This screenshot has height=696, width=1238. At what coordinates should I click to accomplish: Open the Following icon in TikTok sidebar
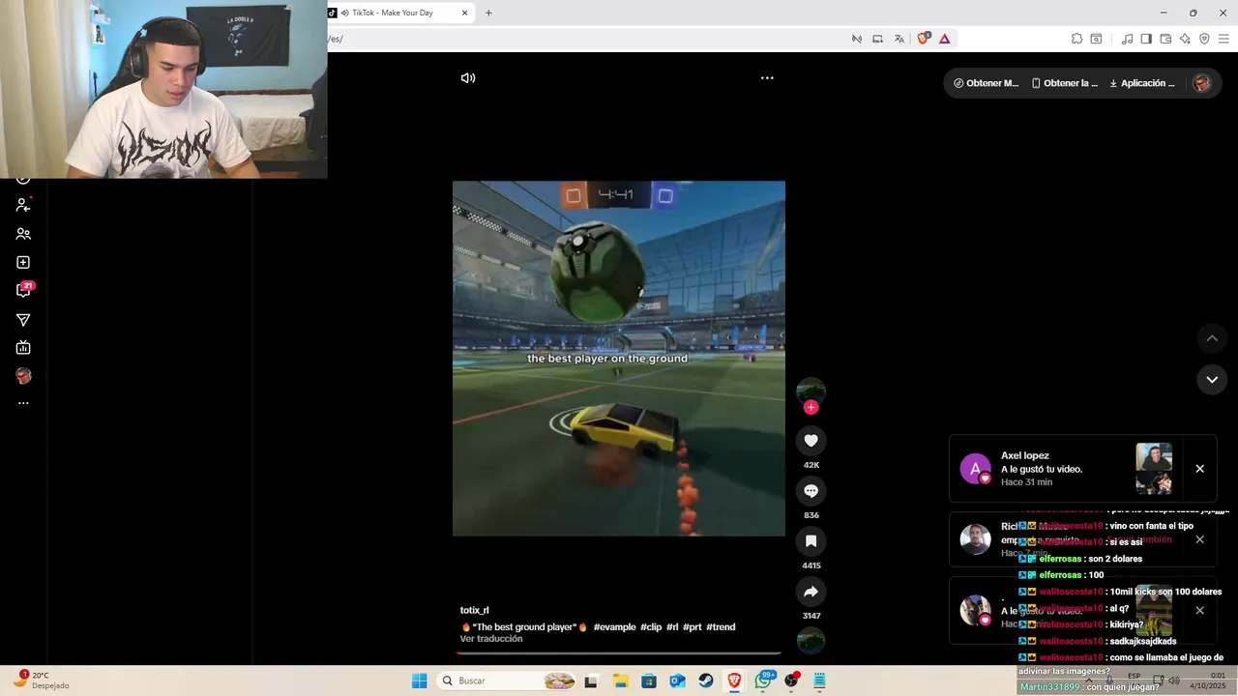pos(23,205)
